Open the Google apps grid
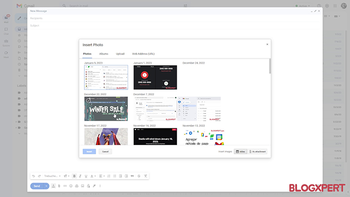 tap(335, 6)
